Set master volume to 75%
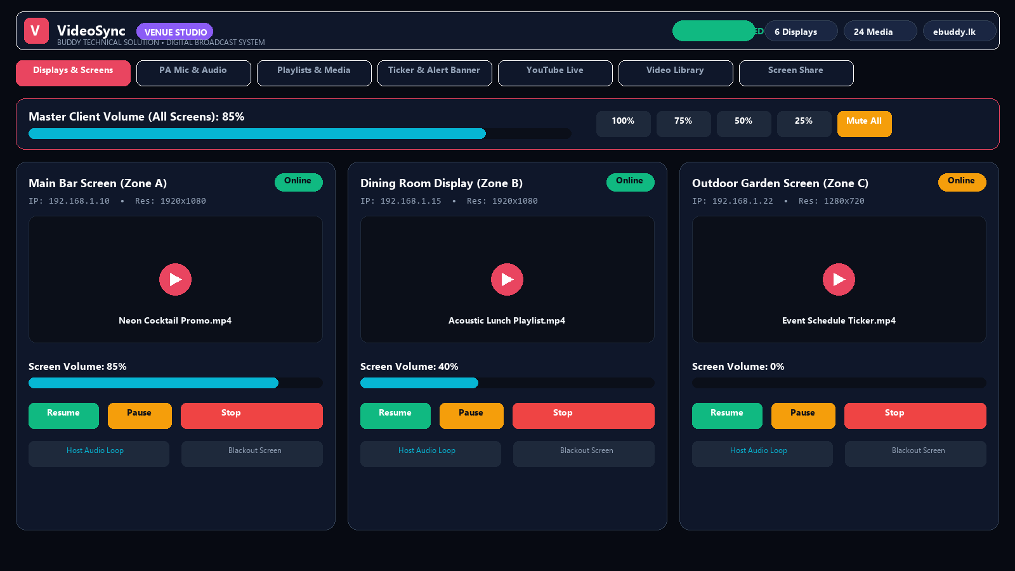Viewport: 1015px width, 571px height. 683,124
